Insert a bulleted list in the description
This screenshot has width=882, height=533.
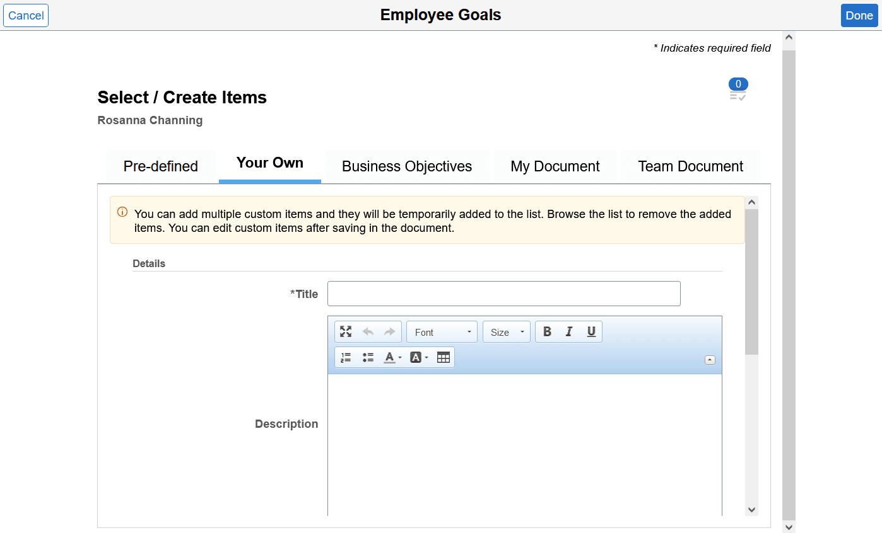(x=368, y=357)
